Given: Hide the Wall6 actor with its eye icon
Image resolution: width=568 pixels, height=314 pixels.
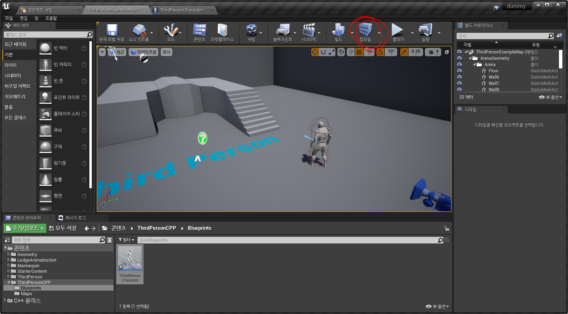Looking at the screenshot, I should tap(459, 77).
